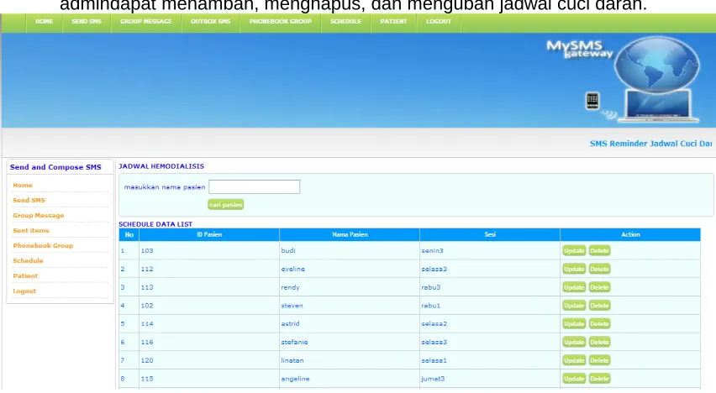
Task: Open Phonebook Group link in sidebar
Action: pos(43,245)
